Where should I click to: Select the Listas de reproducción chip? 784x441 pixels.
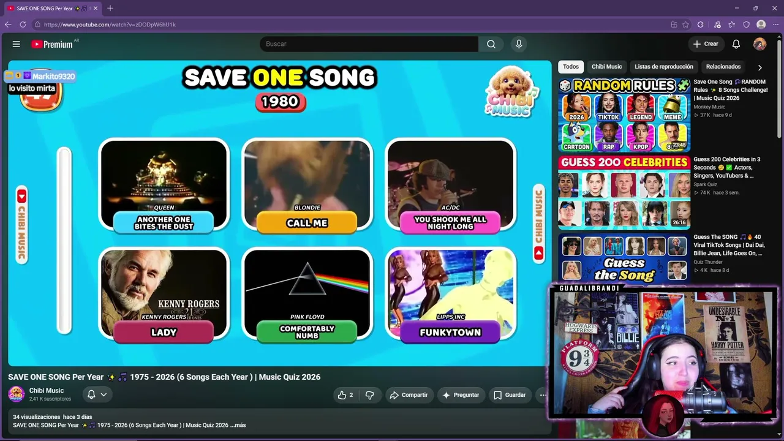coord(664,67)
